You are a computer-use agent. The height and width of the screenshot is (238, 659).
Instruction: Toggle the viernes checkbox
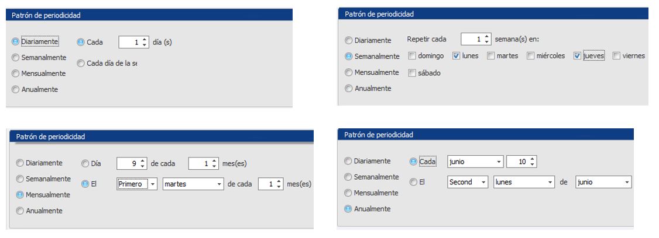point(617,56)
